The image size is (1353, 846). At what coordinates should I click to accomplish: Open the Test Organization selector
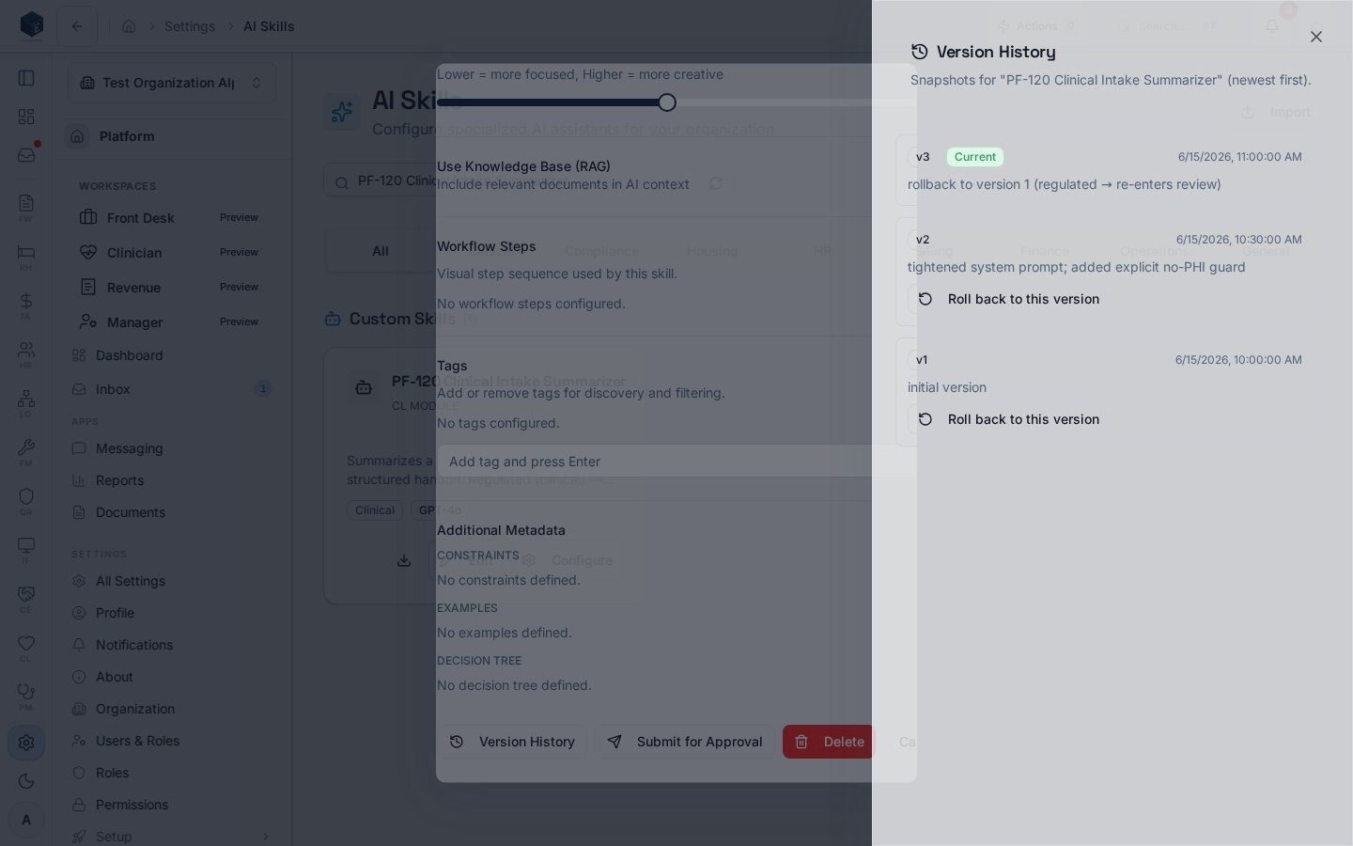click(x=172, y=83)
